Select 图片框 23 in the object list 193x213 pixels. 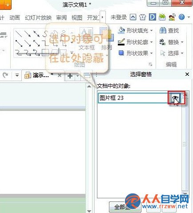[x=133, y=98]
